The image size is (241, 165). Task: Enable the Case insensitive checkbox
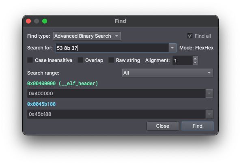pos(30,60)
